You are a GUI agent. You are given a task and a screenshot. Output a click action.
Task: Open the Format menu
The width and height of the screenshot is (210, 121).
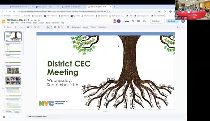click(x=29, y=23)
